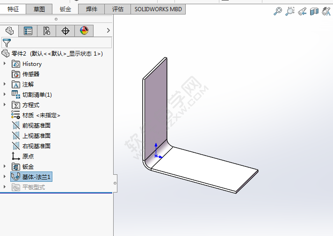
Task: Open the PropertyManager tab
Action: point(28,31)
